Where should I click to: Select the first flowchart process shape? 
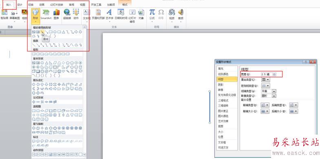(x=34, y=111)
